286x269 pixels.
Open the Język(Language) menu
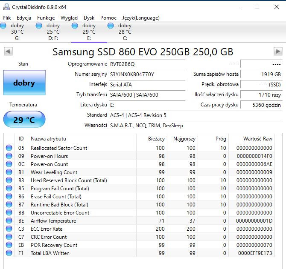(141, 18)
